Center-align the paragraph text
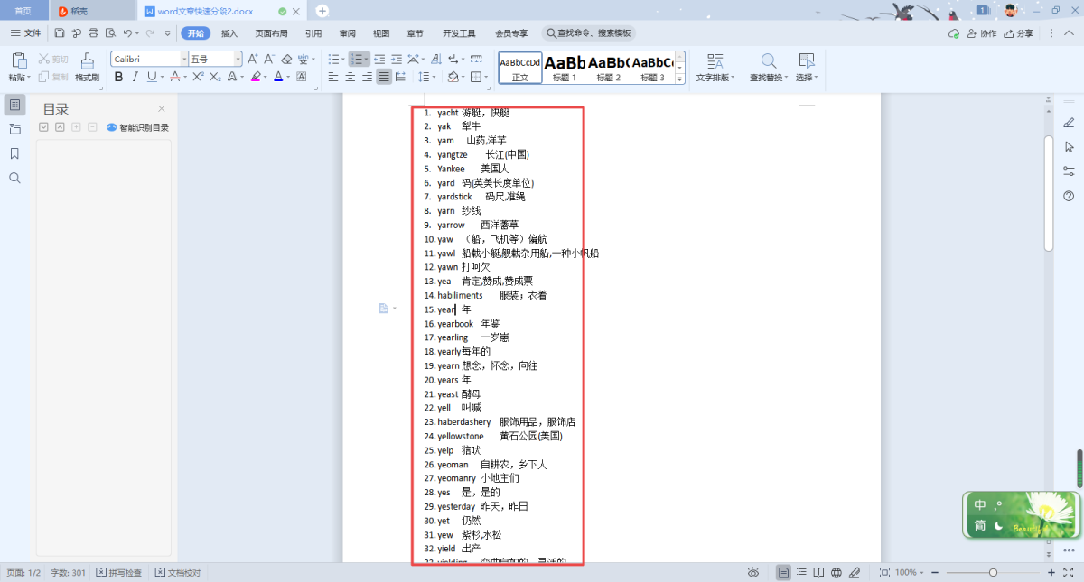 point(350,77)
